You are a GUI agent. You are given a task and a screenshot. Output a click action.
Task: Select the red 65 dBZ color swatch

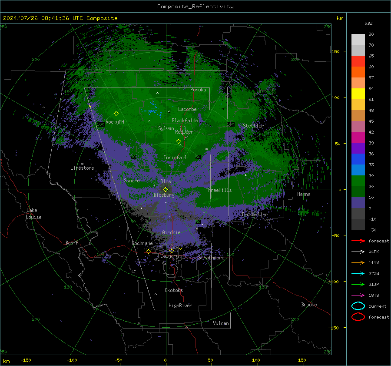[358, 61]
